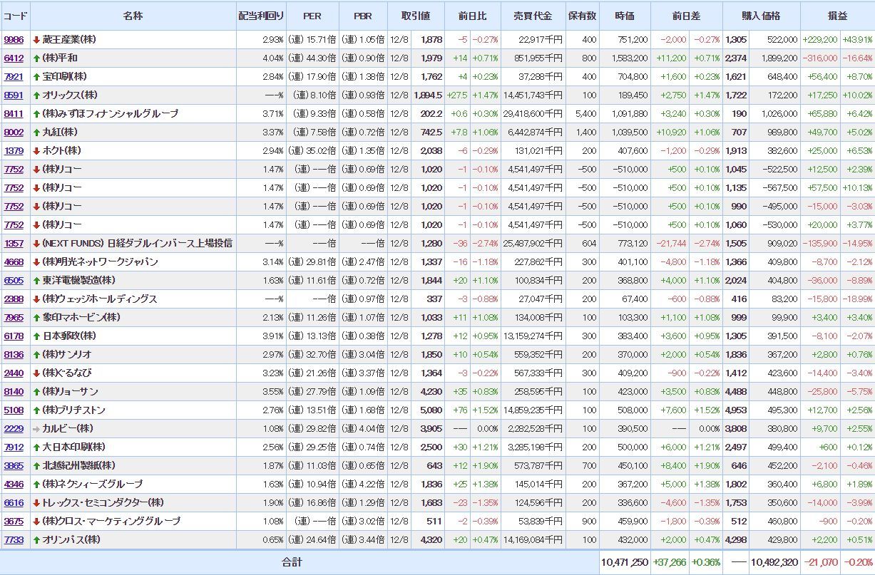Image resolution: width=875 pixels, height=575 pixels.
Task: Click the PER column header
Action: point(312,16)
